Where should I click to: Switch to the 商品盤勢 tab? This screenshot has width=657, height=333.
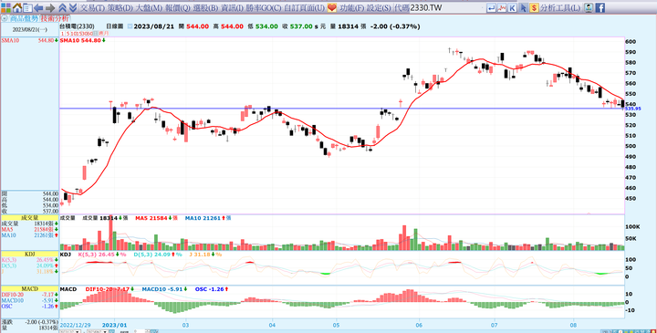24,18
